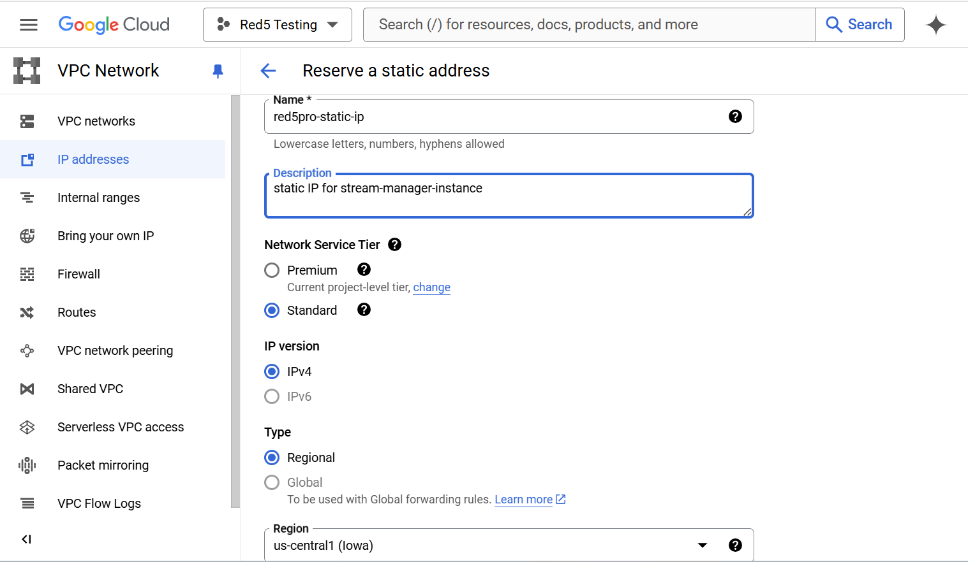Open Internal ranges in the sidebar

click(112, 198)
